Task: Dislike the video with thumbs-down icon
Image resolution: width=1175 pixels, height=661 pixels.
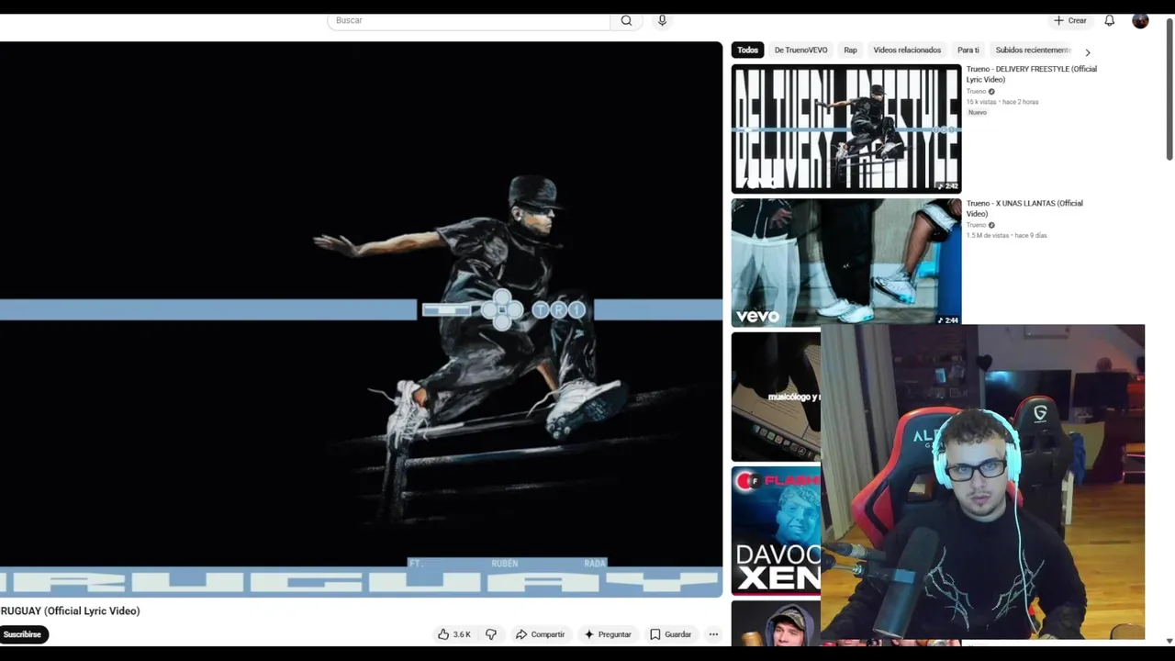Action: (x=491, y=634)
